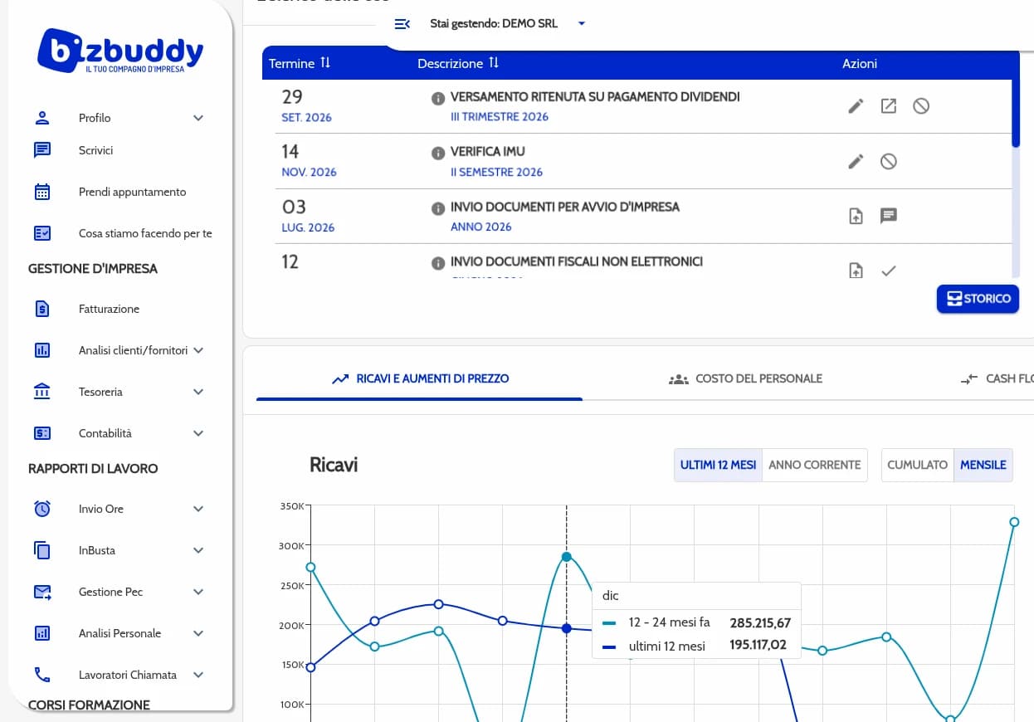Click the STORICO button
The height and width of the screenshot is (722, 1034).
[978, 299]
